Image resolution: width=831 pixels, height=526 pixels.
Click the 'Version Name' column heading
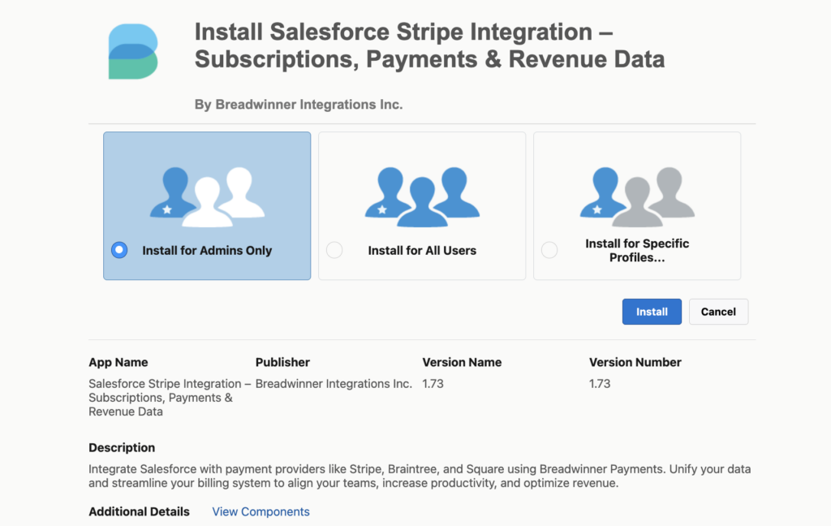coord(462,362)
